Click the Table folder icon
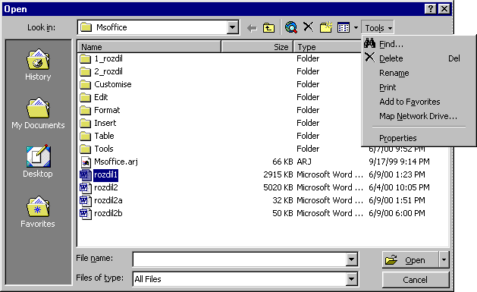Viewport: 477px width, 292px height. [85, 136]
